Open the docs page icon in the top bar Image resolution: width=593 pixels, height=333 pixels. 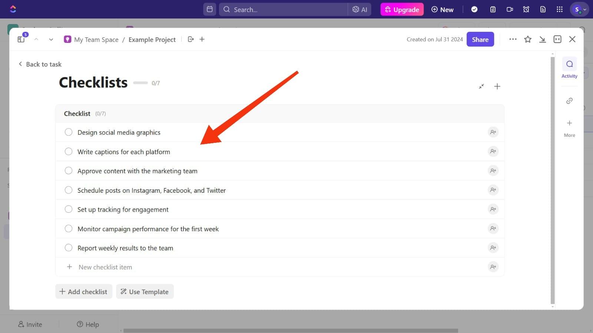[x=543, y=9]
